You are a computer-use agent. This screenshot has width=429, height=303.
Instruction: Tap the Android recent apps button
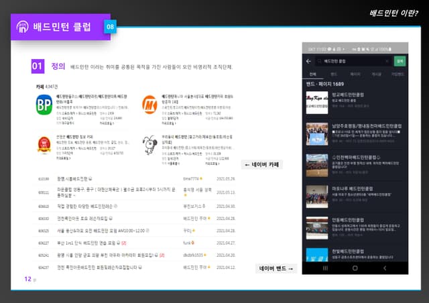pyautogui.click(x=325, y=268)
